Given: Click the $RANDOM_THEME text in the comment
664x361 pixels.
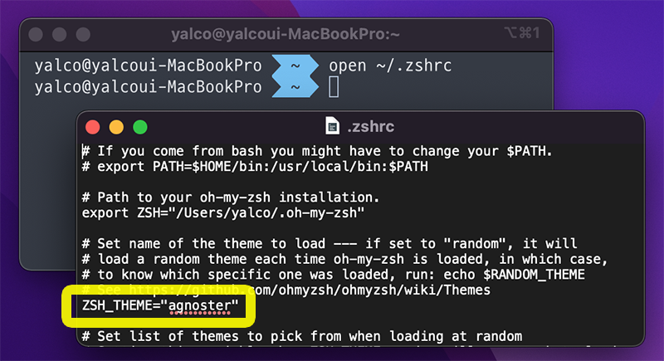Looking at the screenshot, I should pos(534,274).
